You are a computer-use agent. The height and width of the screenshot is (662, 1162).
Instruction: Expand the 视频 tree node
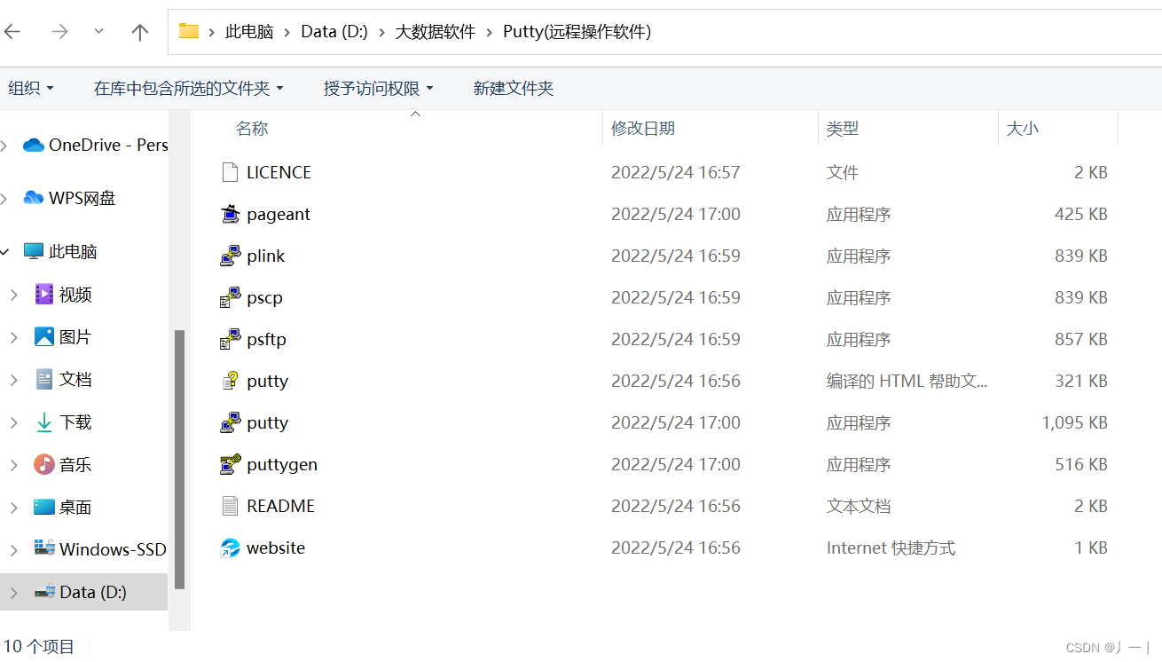(13, 295)
